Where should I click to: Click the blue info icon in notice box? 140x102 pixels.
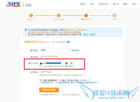point(26,30)
